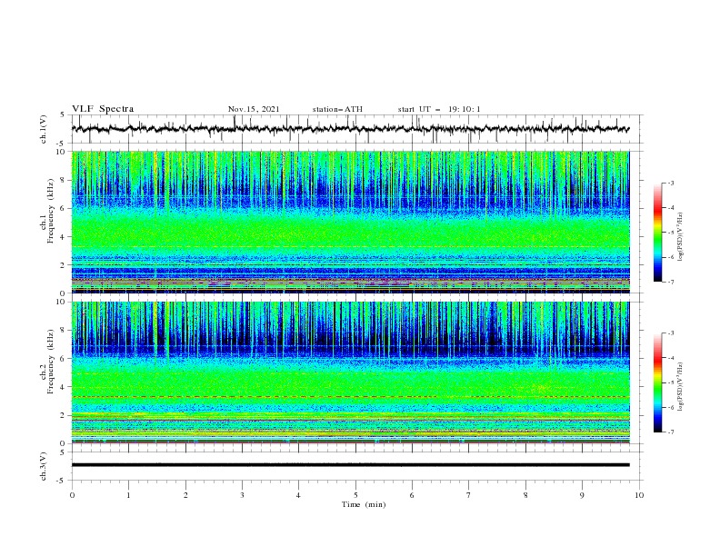This screenshot has width=720, height=556.
Task: Click the "-5" tick on ch.3(V) axis
Action: [x=62, y=481]
